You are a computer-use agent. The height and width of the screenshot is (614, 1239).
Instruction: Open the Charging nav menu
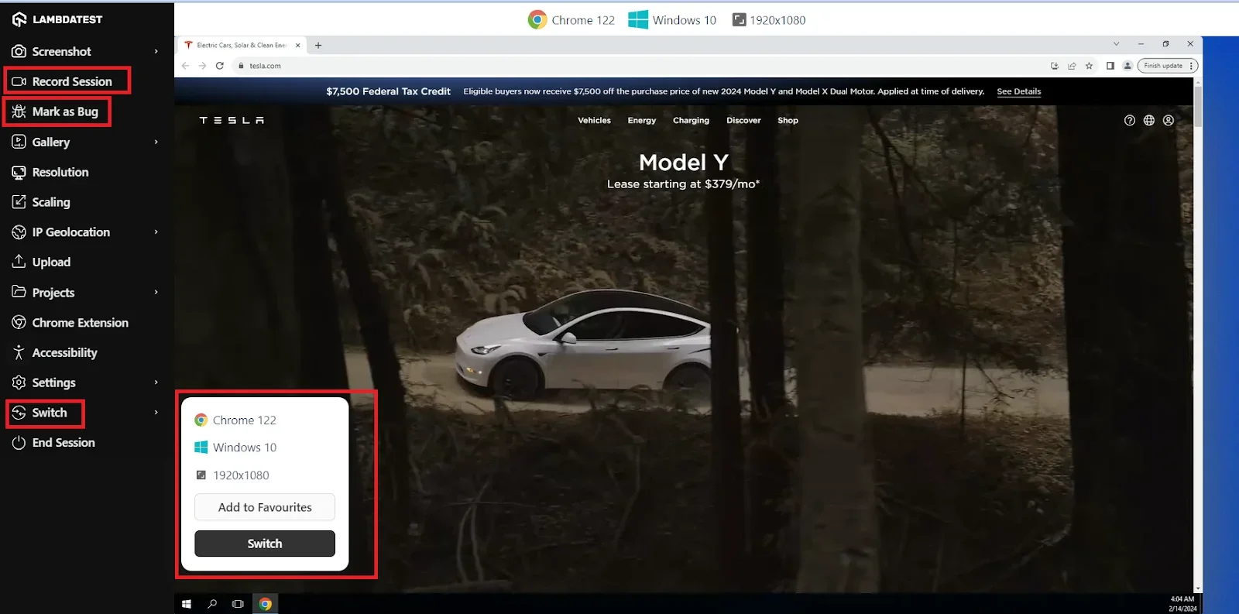(x=691, y=120)
